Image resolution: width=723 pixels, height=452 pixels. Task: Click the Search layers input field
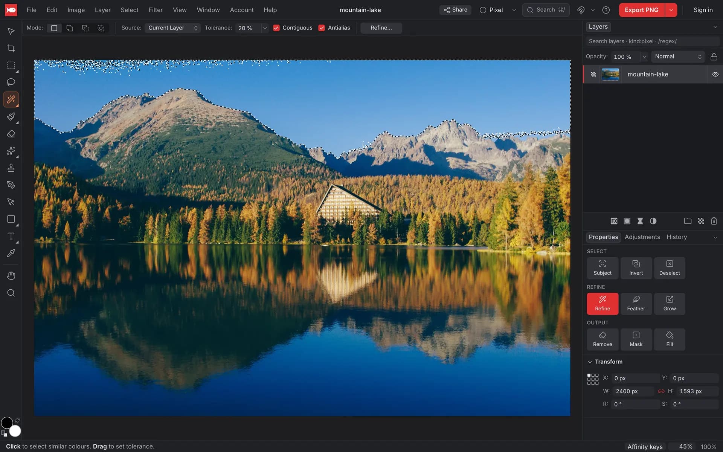pos(652,41)
